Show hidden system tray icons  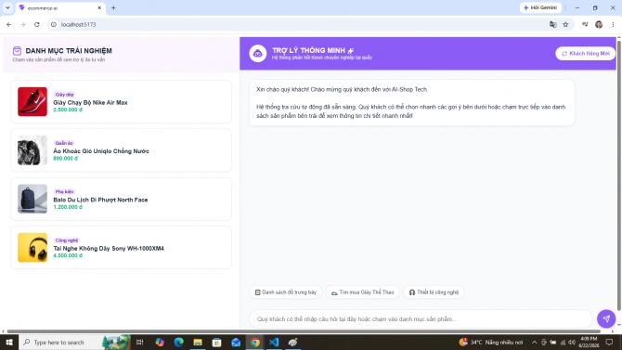coord(534,342)
